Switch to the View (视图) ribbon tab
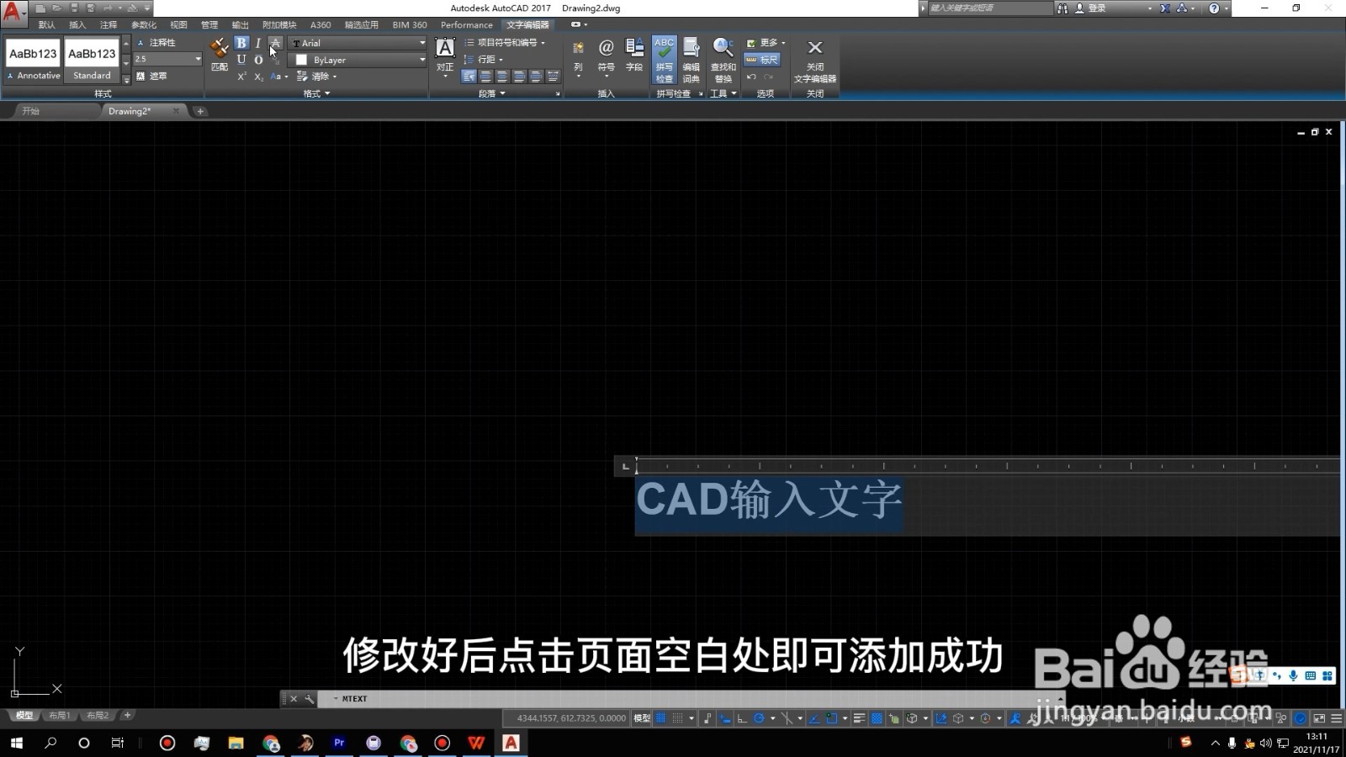 (x=178, y=24)
